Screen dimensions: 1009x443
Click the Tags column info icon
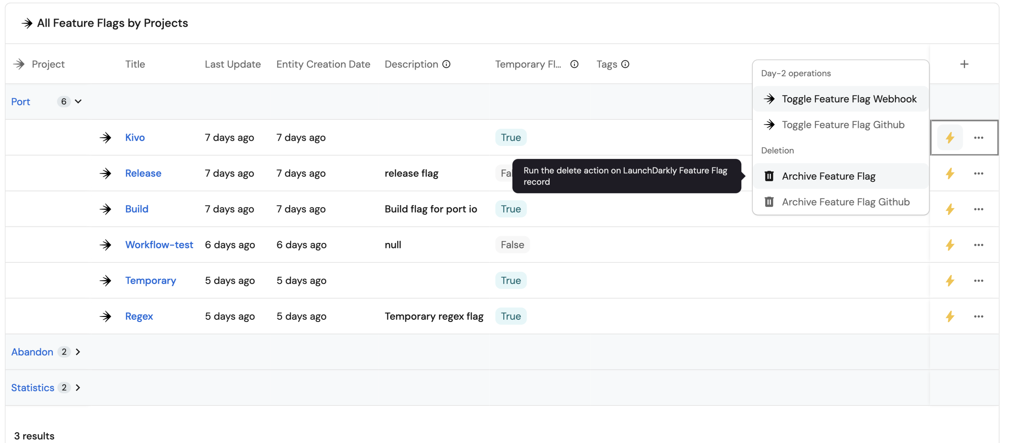[625, 64]
